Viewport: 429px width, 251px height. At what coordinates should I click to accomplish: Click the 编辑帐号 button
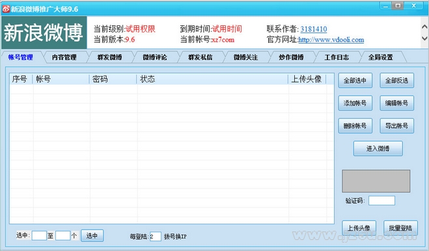pyautogui.click(x=396, y=103)
